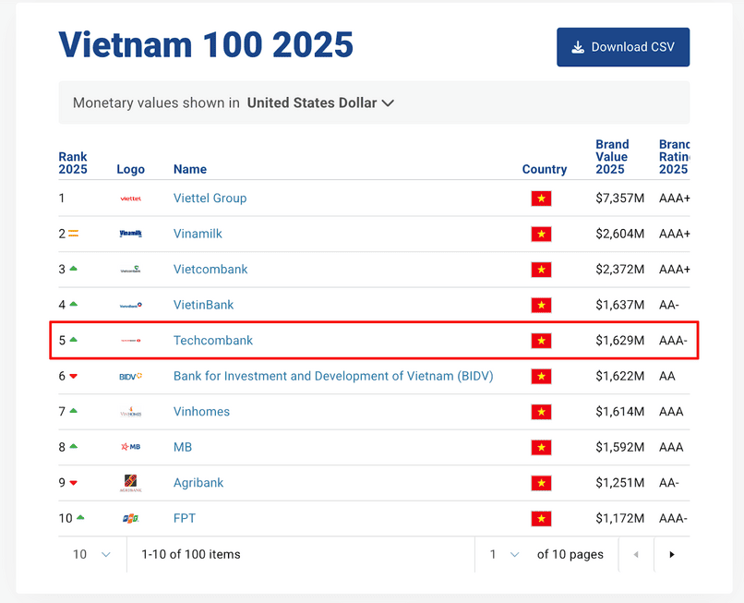744x603 pixels.
Task: Select the Agribank logo
Action: pyautogui.click(x=130, y=482)
